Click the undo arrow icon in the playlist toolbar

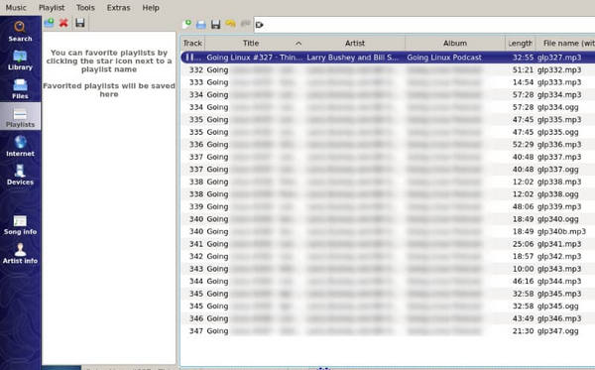tap(230, 25)
